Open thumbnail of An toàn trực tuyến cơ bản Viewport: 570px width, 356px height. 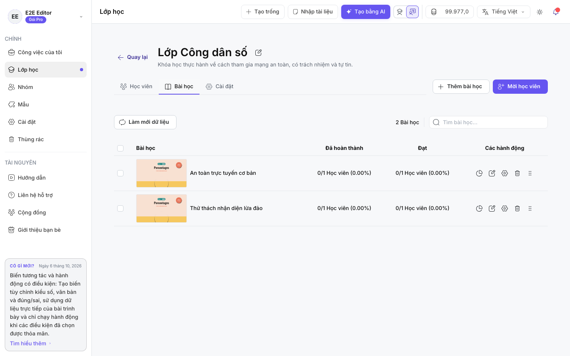161,173
